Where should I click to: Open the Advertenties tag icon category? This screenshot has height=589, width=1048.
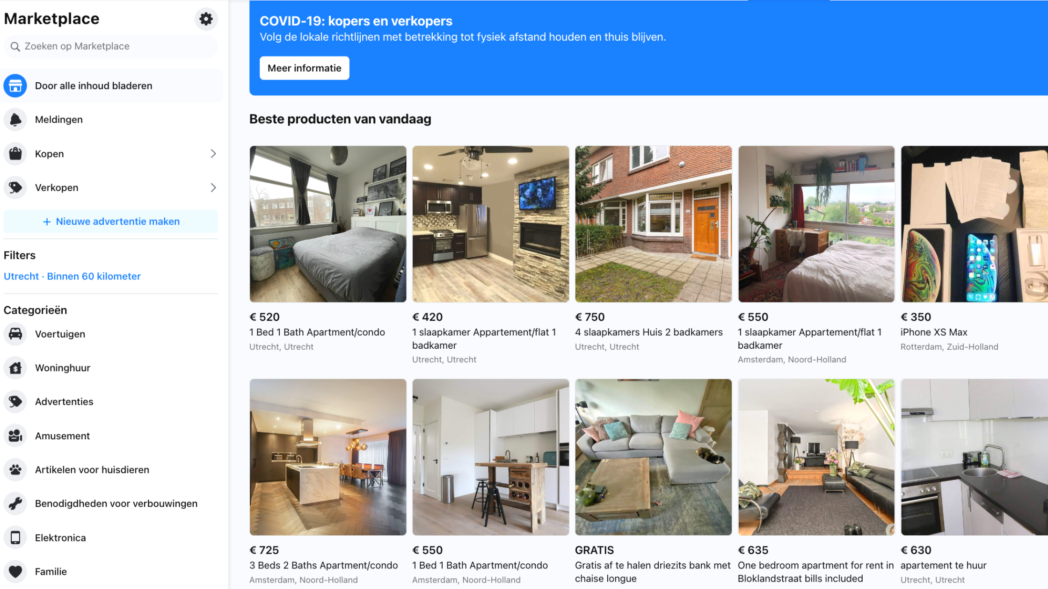[x=15, y=402]
